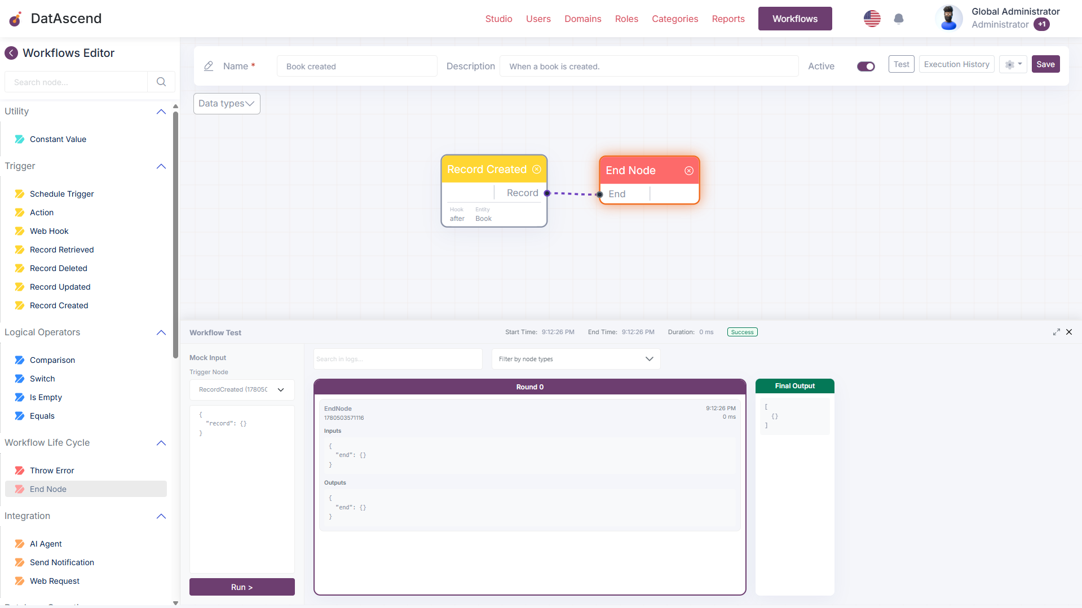
Task: Open the notifications bell
Action: 899,19
